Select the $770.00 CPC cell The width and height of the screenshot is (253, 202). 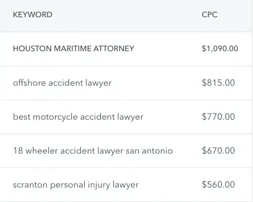point(218,117)
